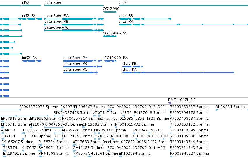Click the RP003195008.5prime label
Screen dimensions: 248x158
click(189, 136)
